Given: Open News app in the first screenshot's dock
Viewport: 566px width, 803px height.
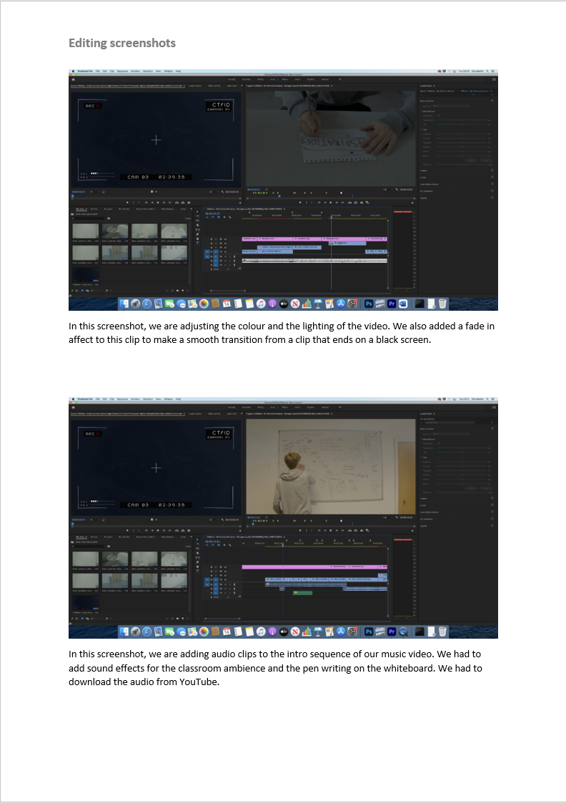Looking at the screenshot, I should click(295, 304).
